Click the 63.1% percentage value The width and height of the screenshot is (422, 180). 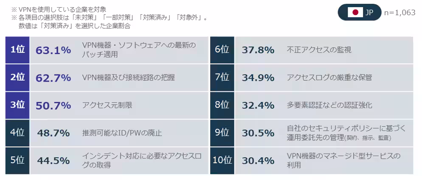click(x=53, y=50)
